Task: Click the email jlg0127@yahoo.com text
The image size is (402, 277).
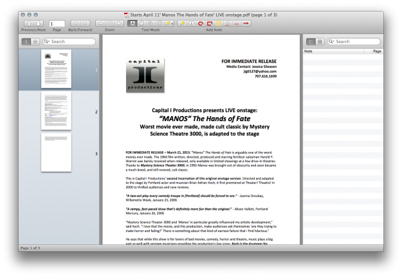Action: coord(260,71)
